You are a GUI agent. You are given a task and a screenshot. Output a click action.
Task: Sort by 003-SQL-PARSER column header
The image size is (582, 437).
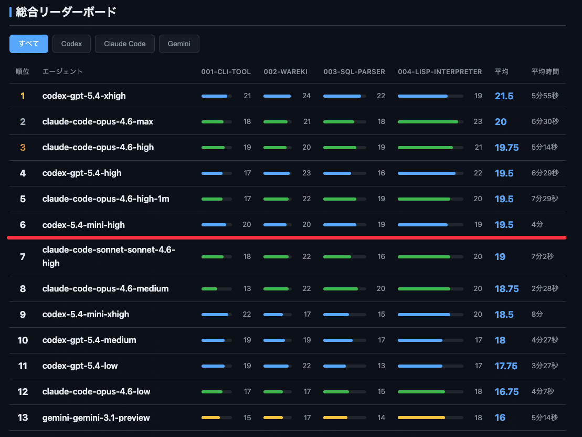click(x=354, y=71)
